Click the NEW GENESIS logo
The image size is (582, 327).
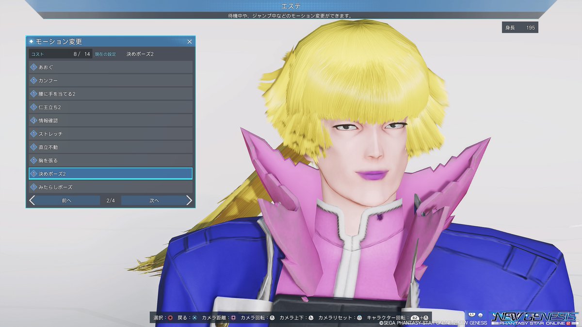tap(534, 317)
